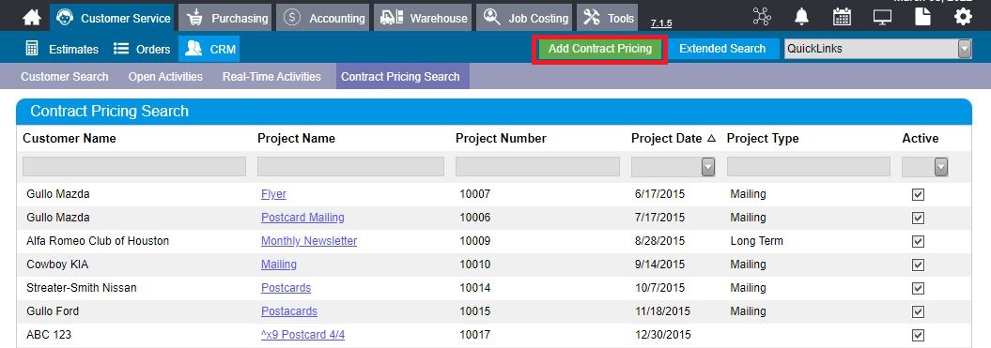This screenshot has width=991, height=348.
Task: Open Real-Time Activities tab
Action: pos(271,76)
